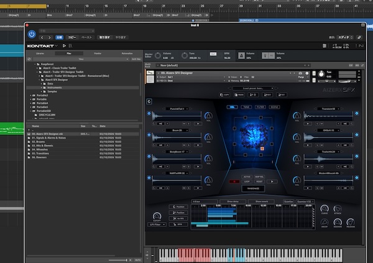
Task: Click the metronome icon in Master Editor
Action: point(241,55)
